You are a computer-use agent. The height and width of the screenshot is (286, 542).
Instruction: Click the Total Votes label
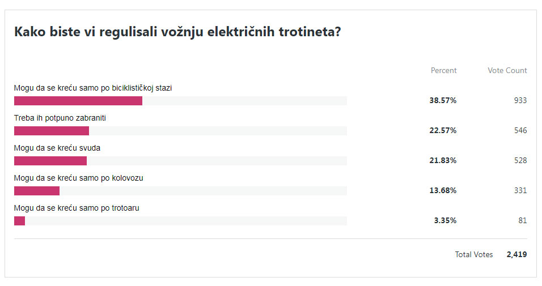click(473, 255)
